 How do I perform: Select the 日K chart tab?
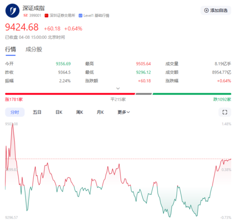[x=59, y=112]
